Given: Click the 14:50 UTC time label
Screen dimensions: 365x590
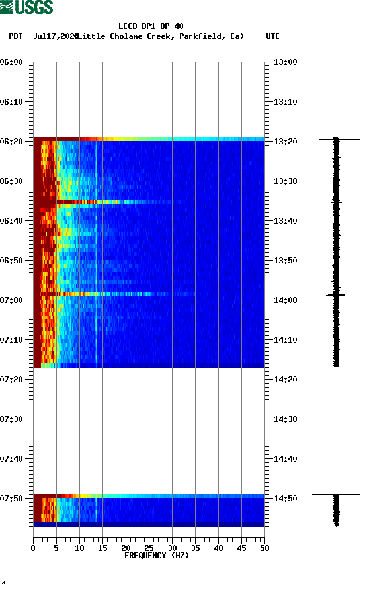Looking at the screenshot, I should [x=285, y=499].
